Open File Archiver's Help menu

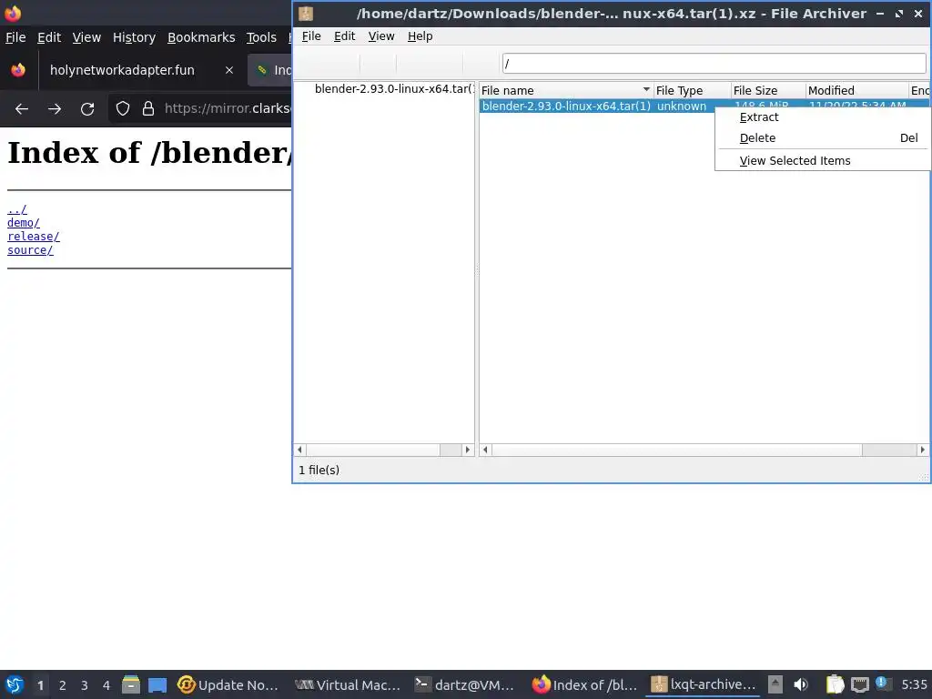pyautogui.click(x=420, y=36)
